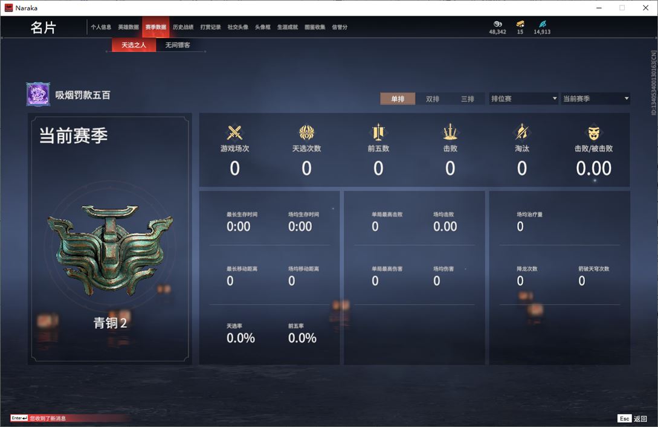Click the 青铜 2 rank badge emblem
This screenshot has height=427, width=658.
[110, 249]
